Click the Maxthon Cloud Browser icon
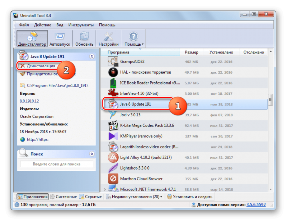Image resolution: width=287 pixels, height=221 pixels. point(113,179)
